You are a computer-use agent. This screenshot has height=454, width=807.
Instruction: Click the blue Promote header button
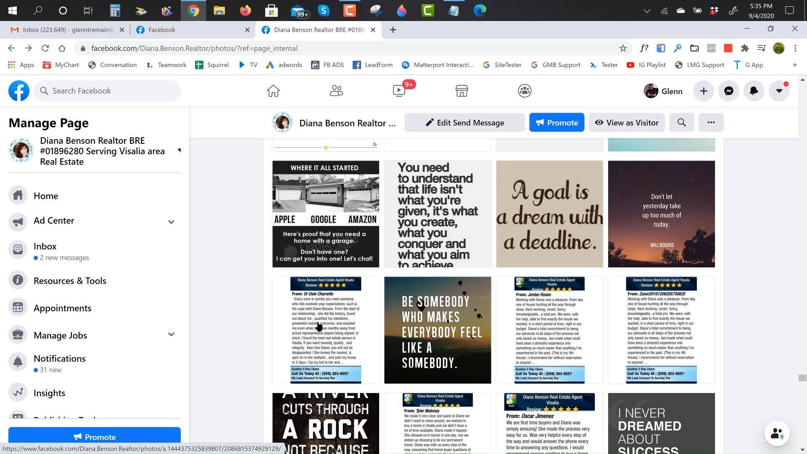pyautogui.click(x=556, y=122)
